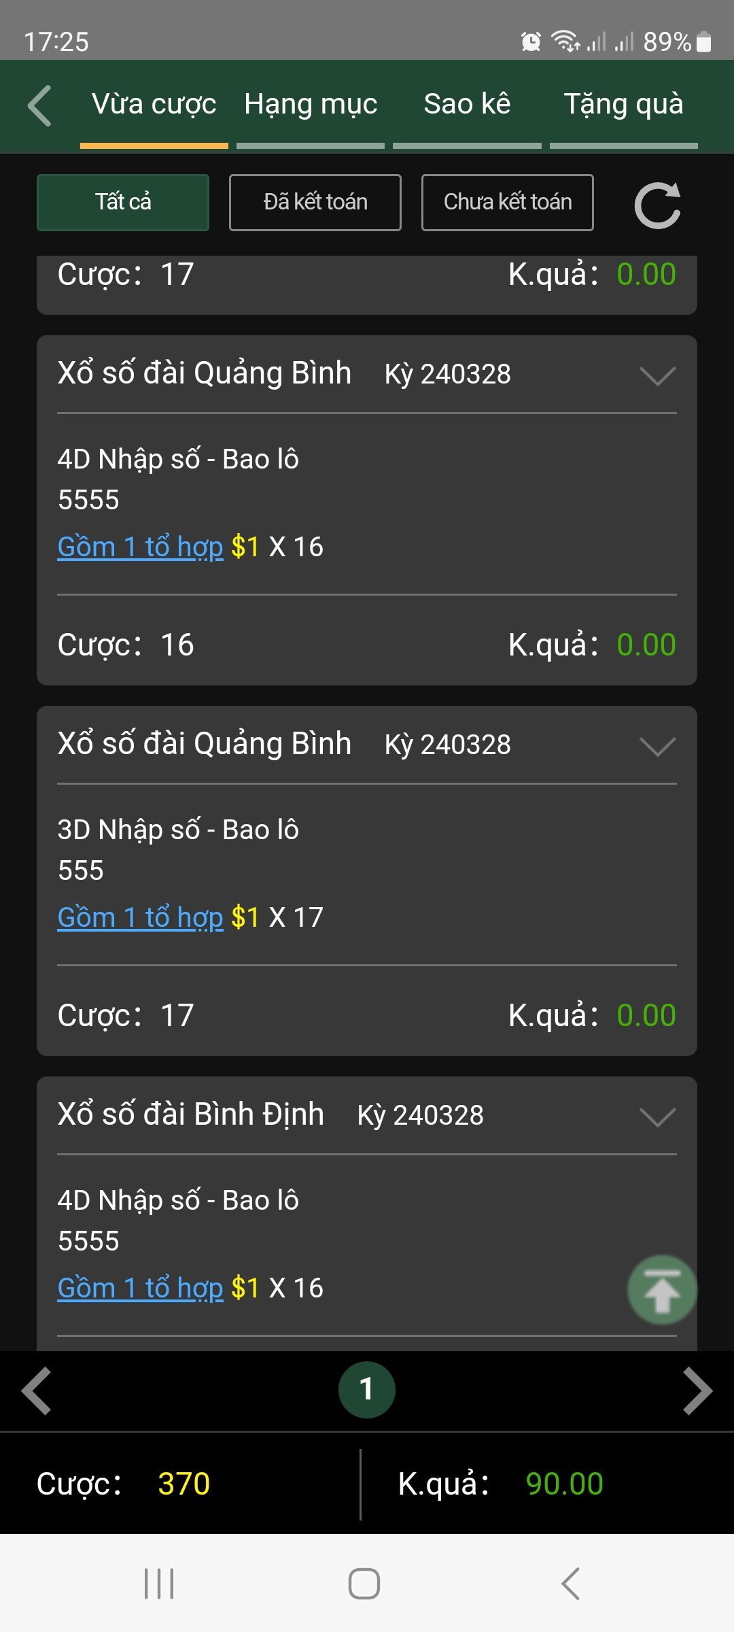The width and height of the screenshot is (734, 1632).
Task: Tap the back arrow in the header
Action: coord(39,105)
